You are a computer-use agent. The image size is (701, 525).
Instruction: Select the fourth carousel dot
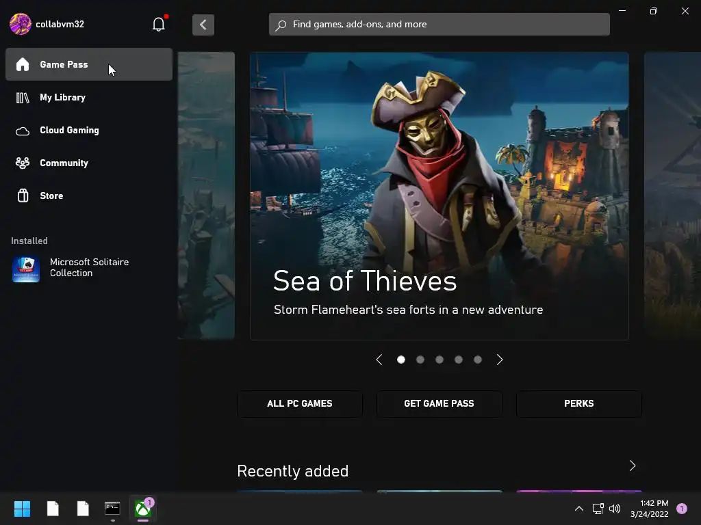tap(459, 360)
